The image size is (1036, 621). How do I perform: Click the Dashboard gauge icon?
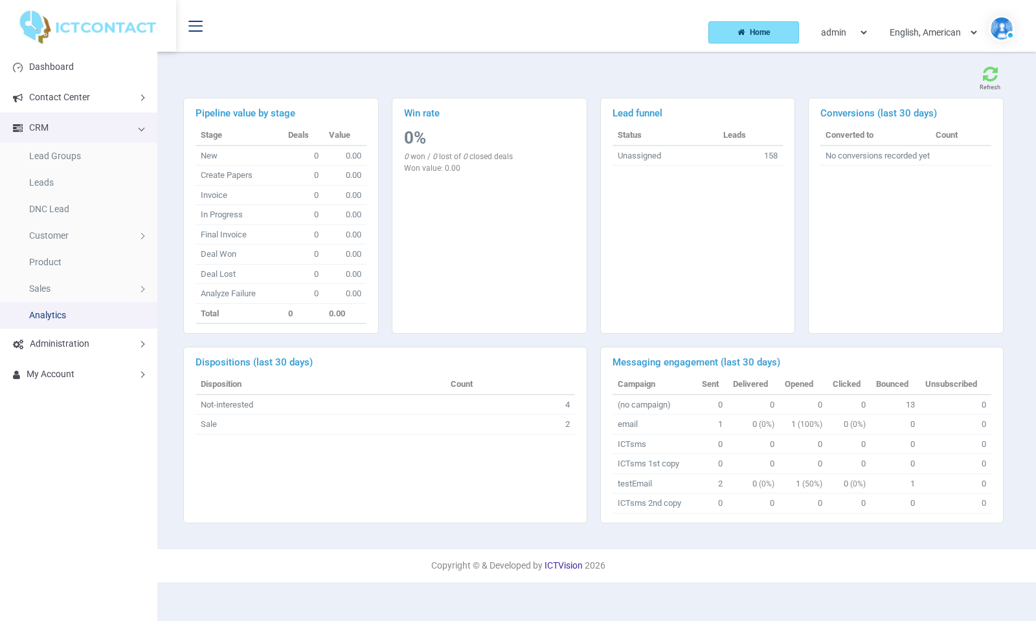coord(17,67)
